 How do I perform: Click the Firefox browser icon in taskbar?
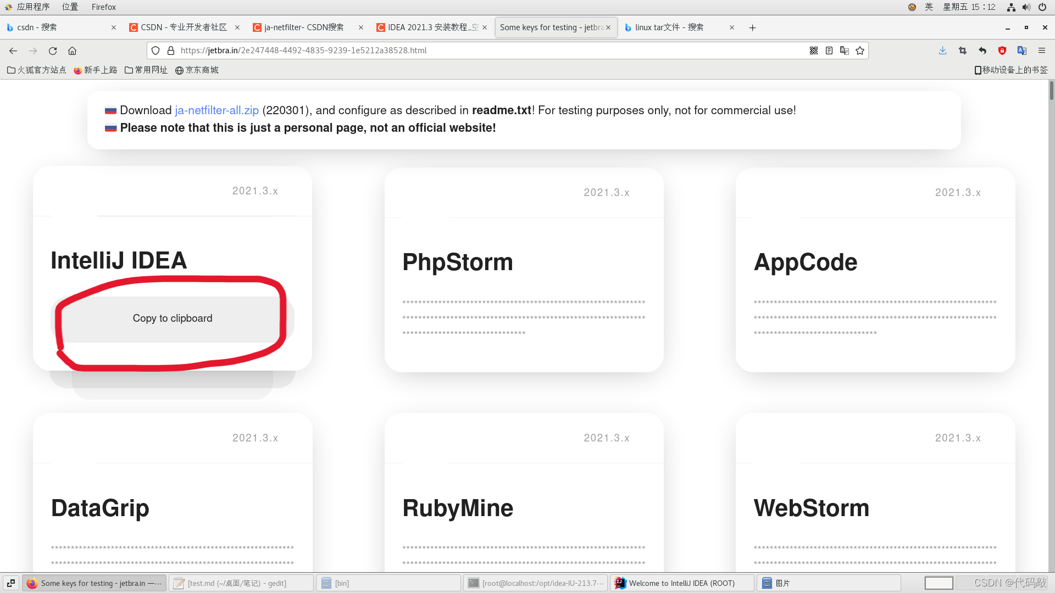pos(31,583)
